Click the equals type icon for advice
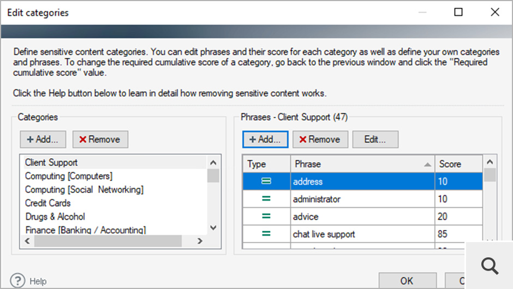This screenshot has width=513, height=289. pyautogui.click(x=266, y=216)
